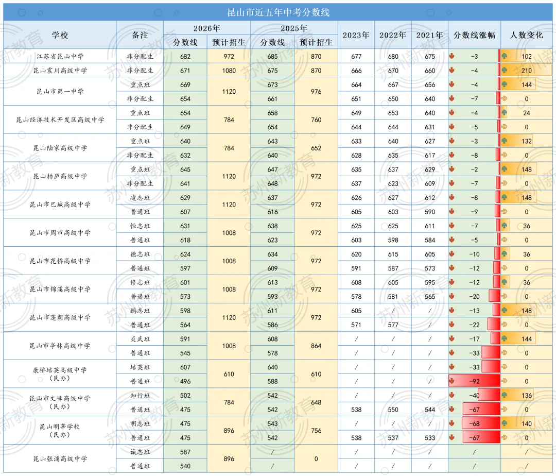This screenshot has width=556, height=476.
Task: Click the 2026 score cell 496
Action: click(185, 381)
